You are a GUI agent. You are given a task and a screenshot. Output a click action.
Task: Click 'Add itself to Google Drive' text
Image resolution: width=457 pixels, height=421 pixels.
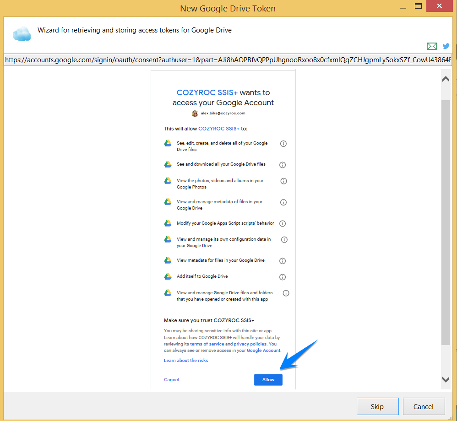202,276
